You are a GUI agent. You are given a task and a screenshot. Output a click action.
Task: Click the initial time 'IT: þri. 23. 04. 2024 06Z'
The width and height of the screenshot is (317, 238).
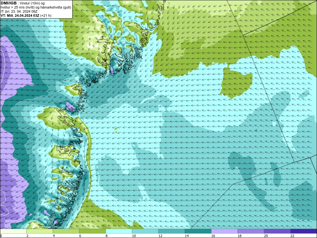pos(19,11)
